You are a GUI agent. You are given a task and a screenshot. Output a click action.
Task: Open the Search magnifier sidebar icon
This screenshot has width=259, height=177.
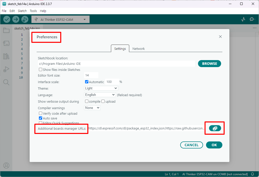(x=6, y=82)
